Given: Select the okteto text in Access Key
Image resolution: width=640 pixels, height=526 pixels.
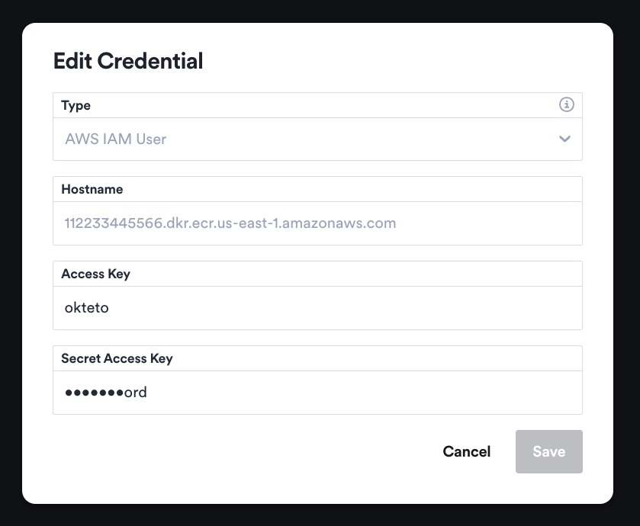Looking at the screenshot, I should click(x=88, y=308).
